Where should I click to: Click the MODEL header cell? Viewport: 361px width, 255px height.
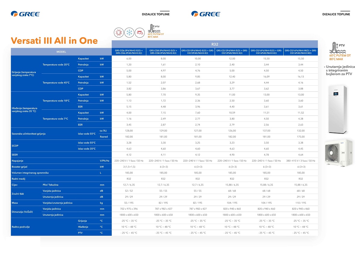(x=61, y=52)
